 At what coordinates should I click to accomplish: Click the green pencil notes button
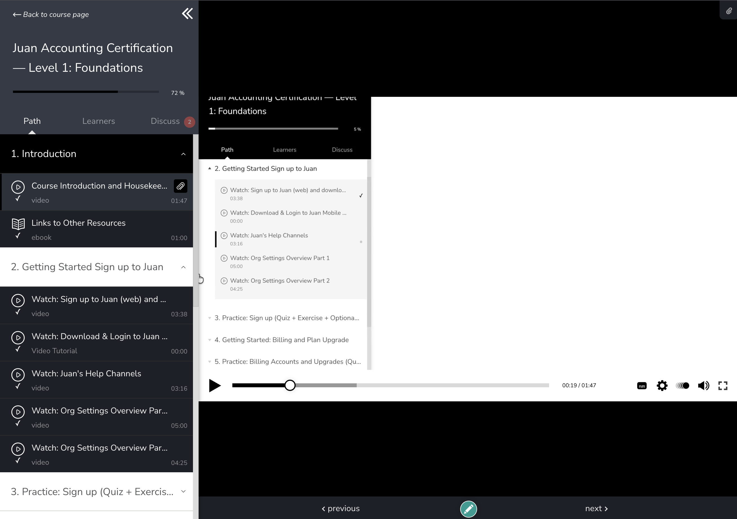click(468, 509)
